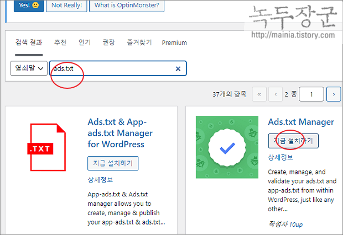343x235 pixels.
Task: Switch to the 권장 tab
Action: (x=109, y=42)
